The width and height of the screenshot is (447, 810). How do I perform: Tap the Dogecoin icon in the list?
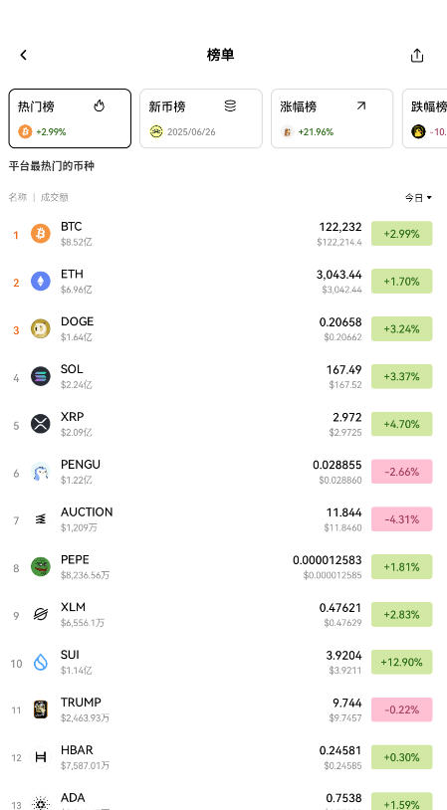pyautogui.click(x=40, y=328)
